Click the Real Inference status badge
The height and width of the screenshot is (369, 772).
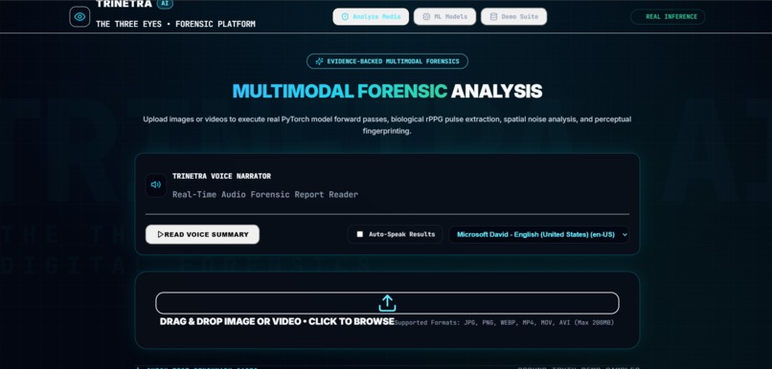[x=668, y=16]
